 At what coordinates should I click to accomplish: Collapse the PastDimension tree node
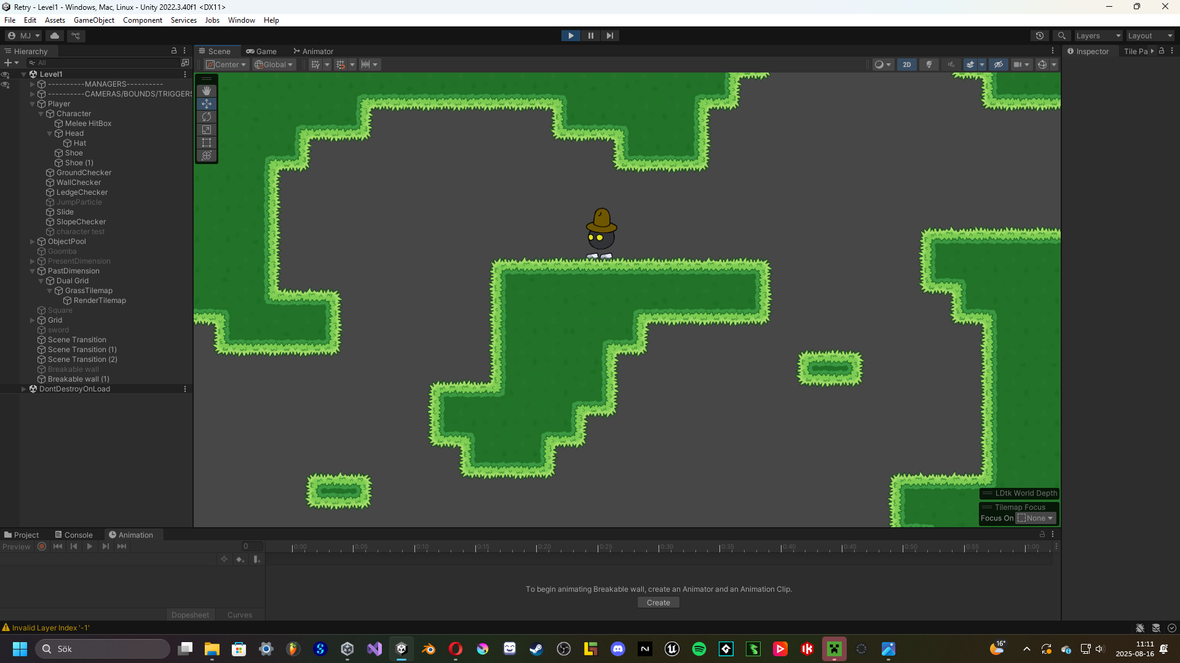click(x=33, y=271)
